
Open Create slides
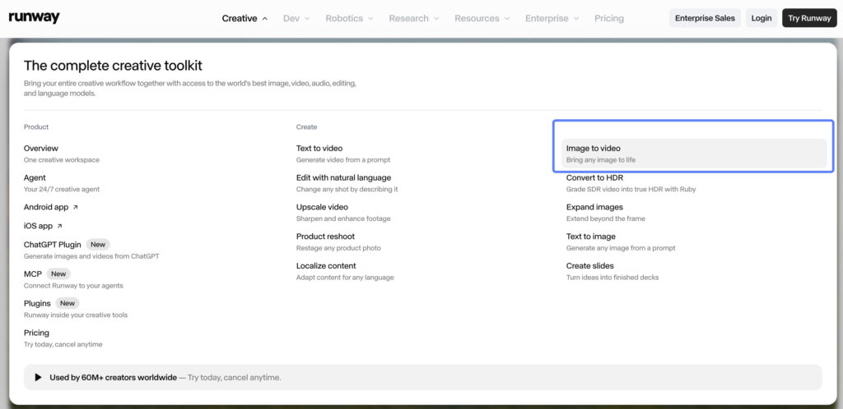pyautogui.click(x=589, y=266)
